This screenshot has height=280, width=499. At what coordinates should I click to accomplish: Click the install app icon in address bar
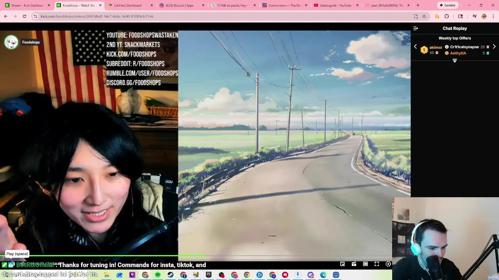pyautogui.click(x=416, y=16)
